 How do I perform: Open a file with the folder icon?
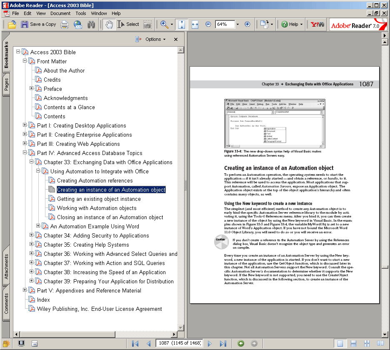tap(12, 25)
